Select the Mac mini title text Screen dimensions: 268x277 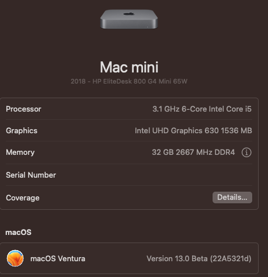point(129,67)
